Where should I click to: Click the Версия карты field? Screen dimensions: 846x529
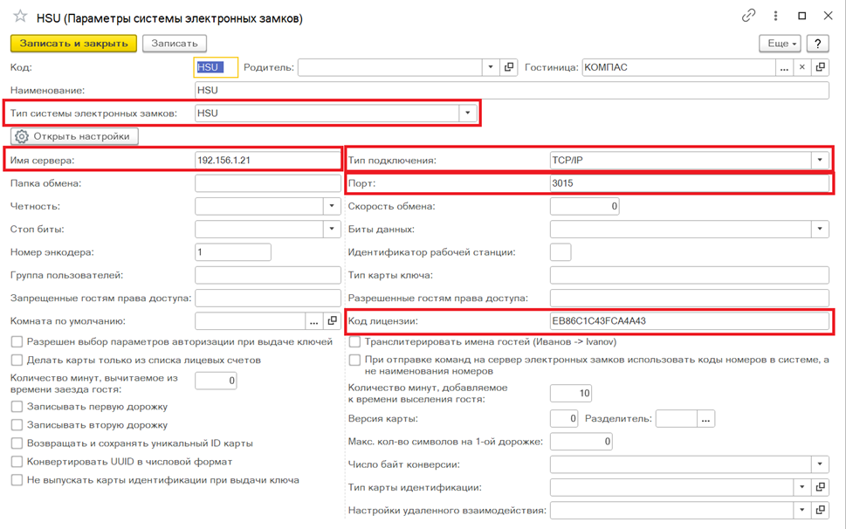[564, 418]
